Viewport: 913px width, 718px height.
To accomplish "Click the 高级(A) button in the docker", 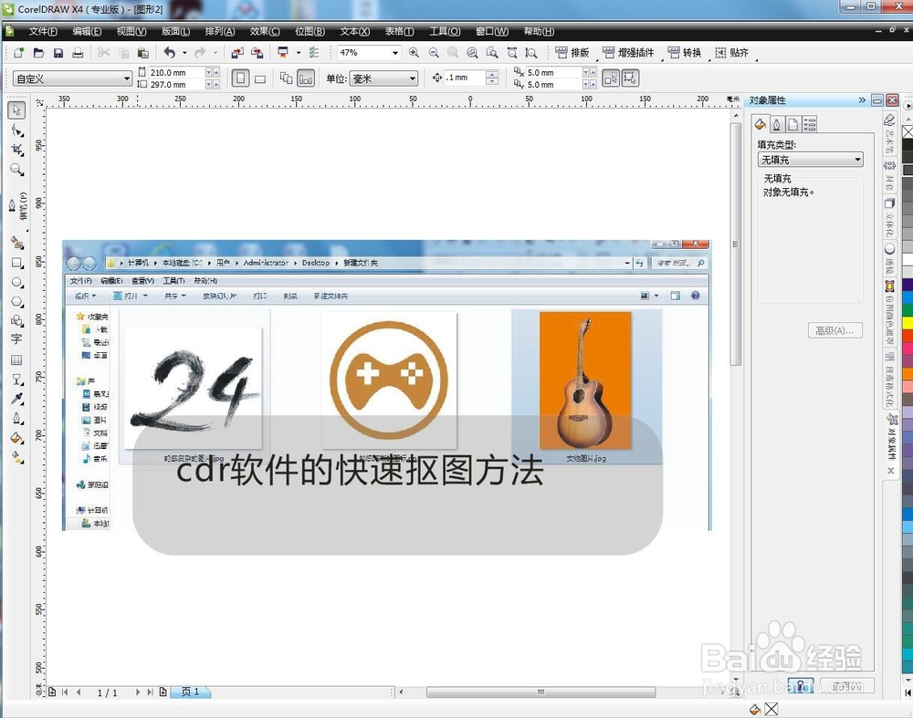I will click(x=834, y=330).
